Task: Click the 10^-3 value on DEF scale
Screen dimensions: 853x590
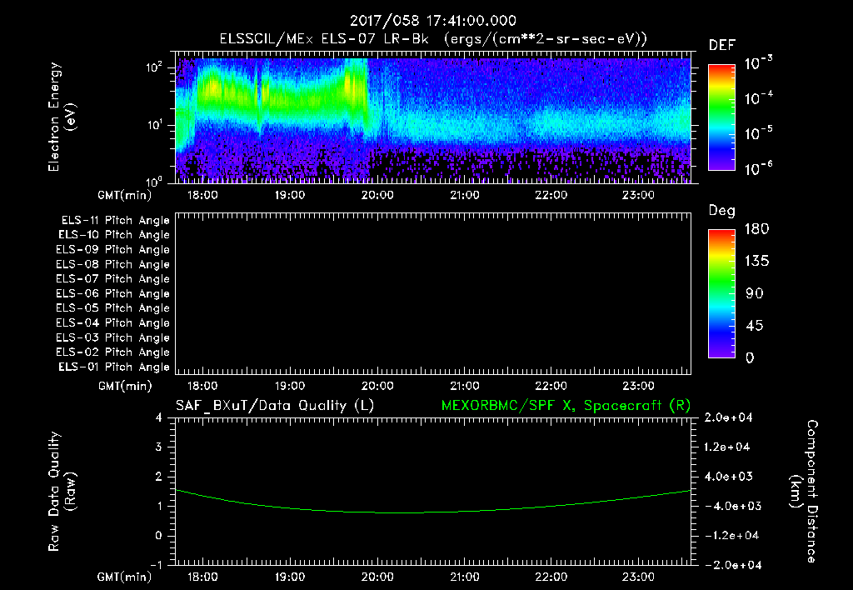Action: pos(759,62)
